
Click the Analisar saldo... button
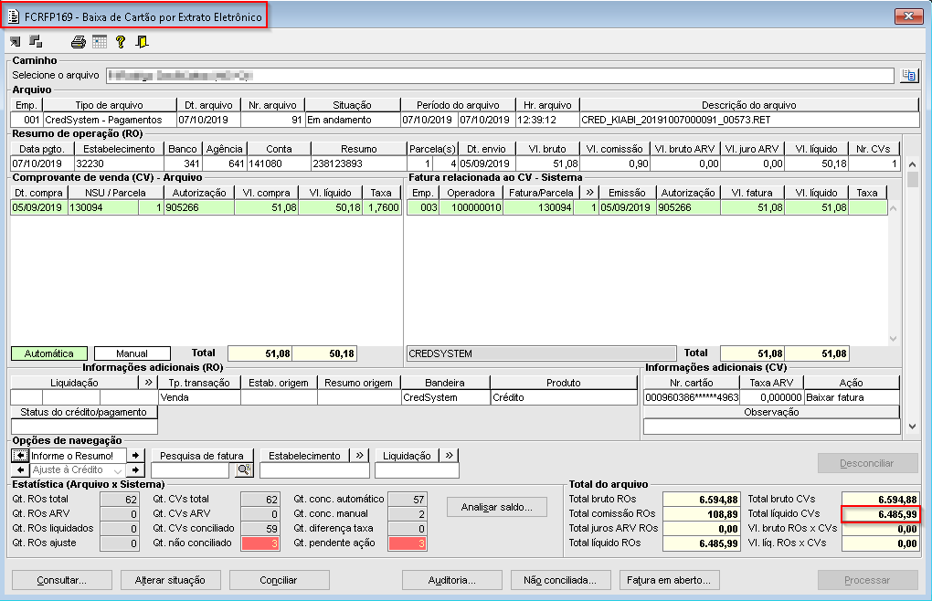[x=497, y=507]
